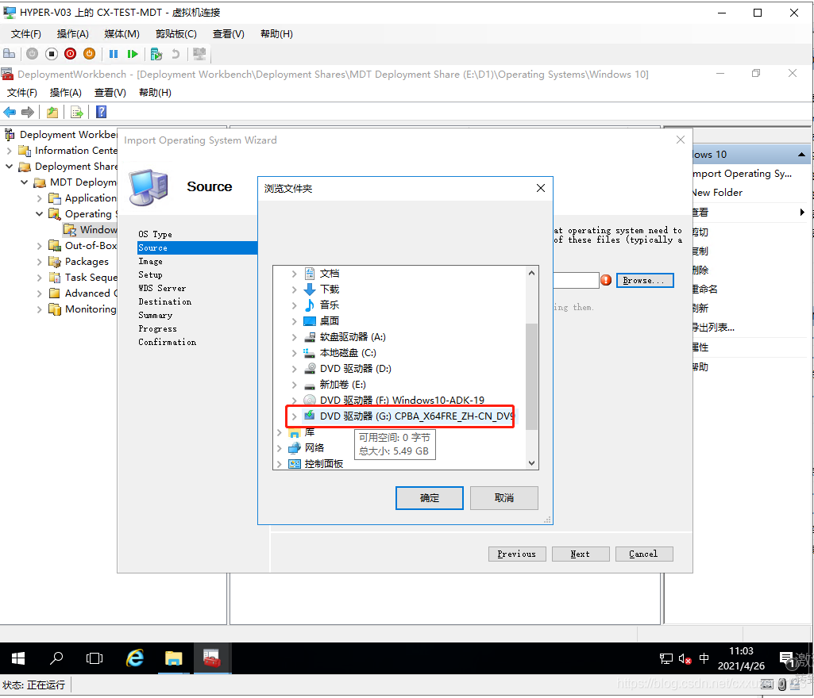Image resolution: width=814 pixels, height=698 pixels.
Task: Click the muted volume tray icon
Action: 685,659
